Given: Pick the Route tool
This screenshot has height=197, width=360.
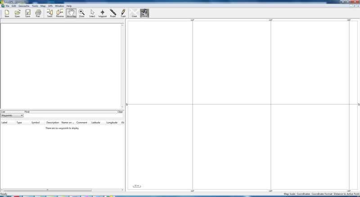Looking at the screenshot, I should coord(113,13).
